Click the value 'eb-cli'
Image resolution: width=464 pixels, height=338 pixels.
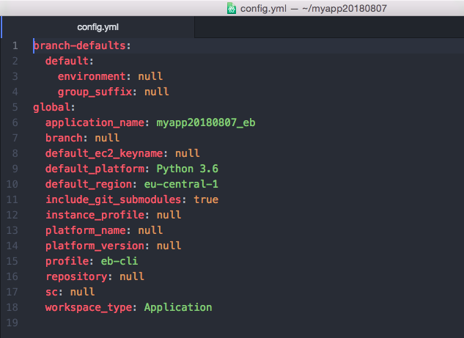(x=119, y=261)
